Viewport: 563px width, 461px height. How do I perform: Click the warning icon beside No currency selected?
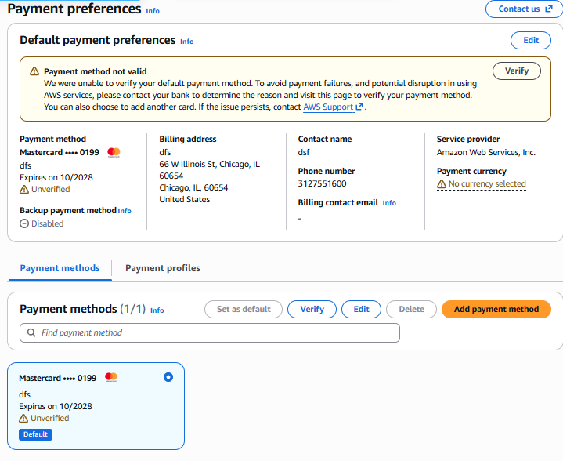[442, 184]
